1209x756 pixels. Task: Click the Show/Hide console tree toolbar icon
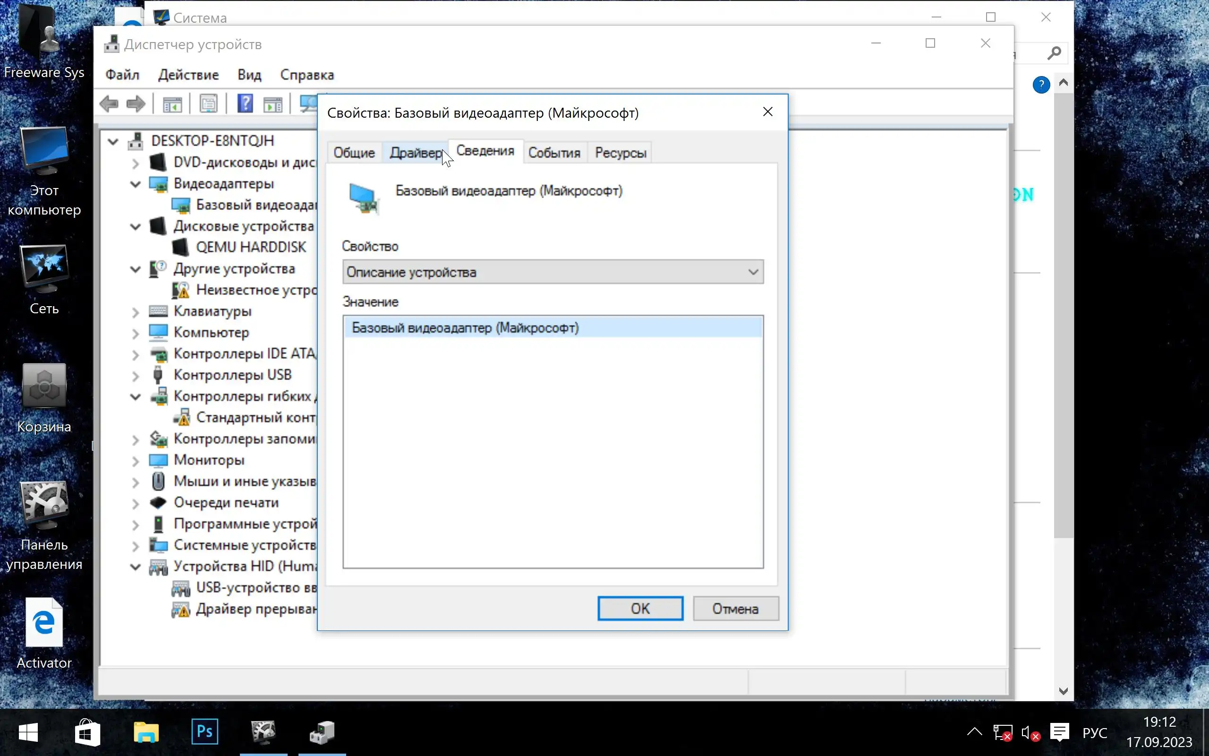point(172,104)
